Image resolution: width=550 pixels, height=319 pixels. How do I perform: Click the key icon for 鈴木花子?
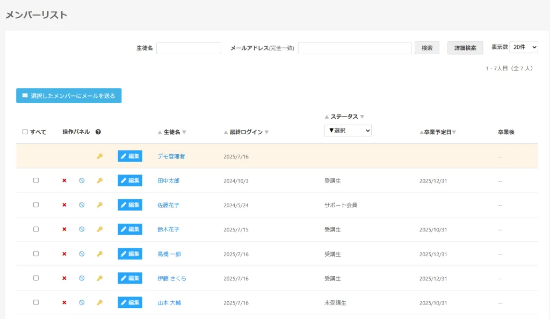coord(99,229)
